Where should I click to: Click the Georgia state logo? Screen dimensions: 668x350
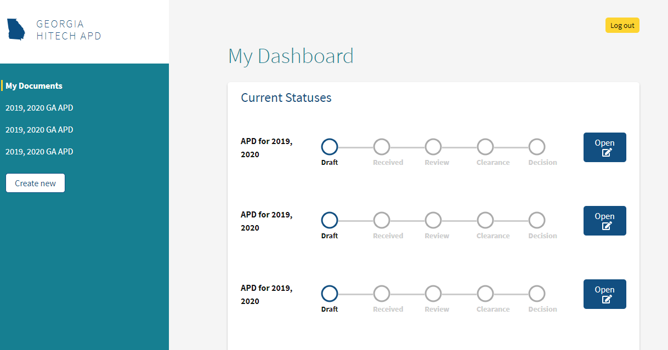(15, 29)
